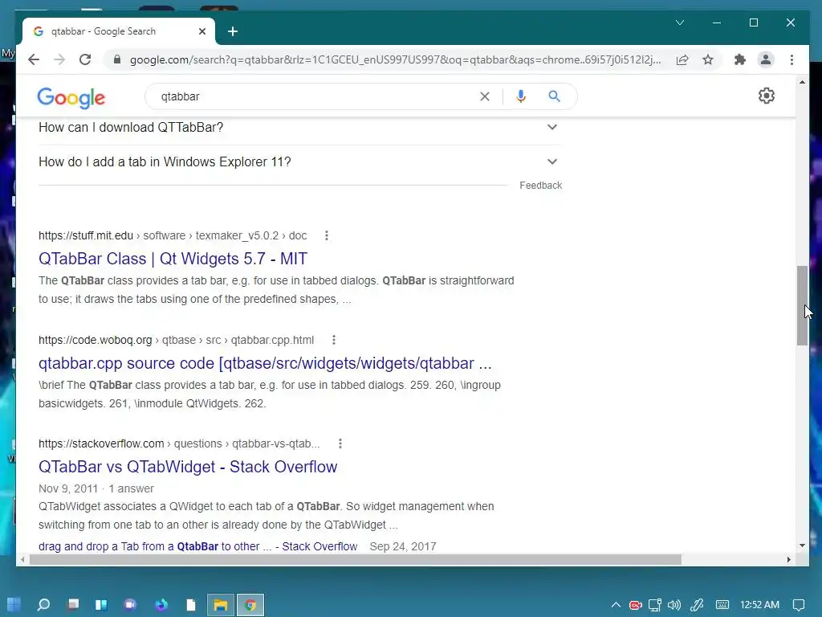Go back to the previous page
The height and width of the screenshot is (617, 822).
(34, 59)
